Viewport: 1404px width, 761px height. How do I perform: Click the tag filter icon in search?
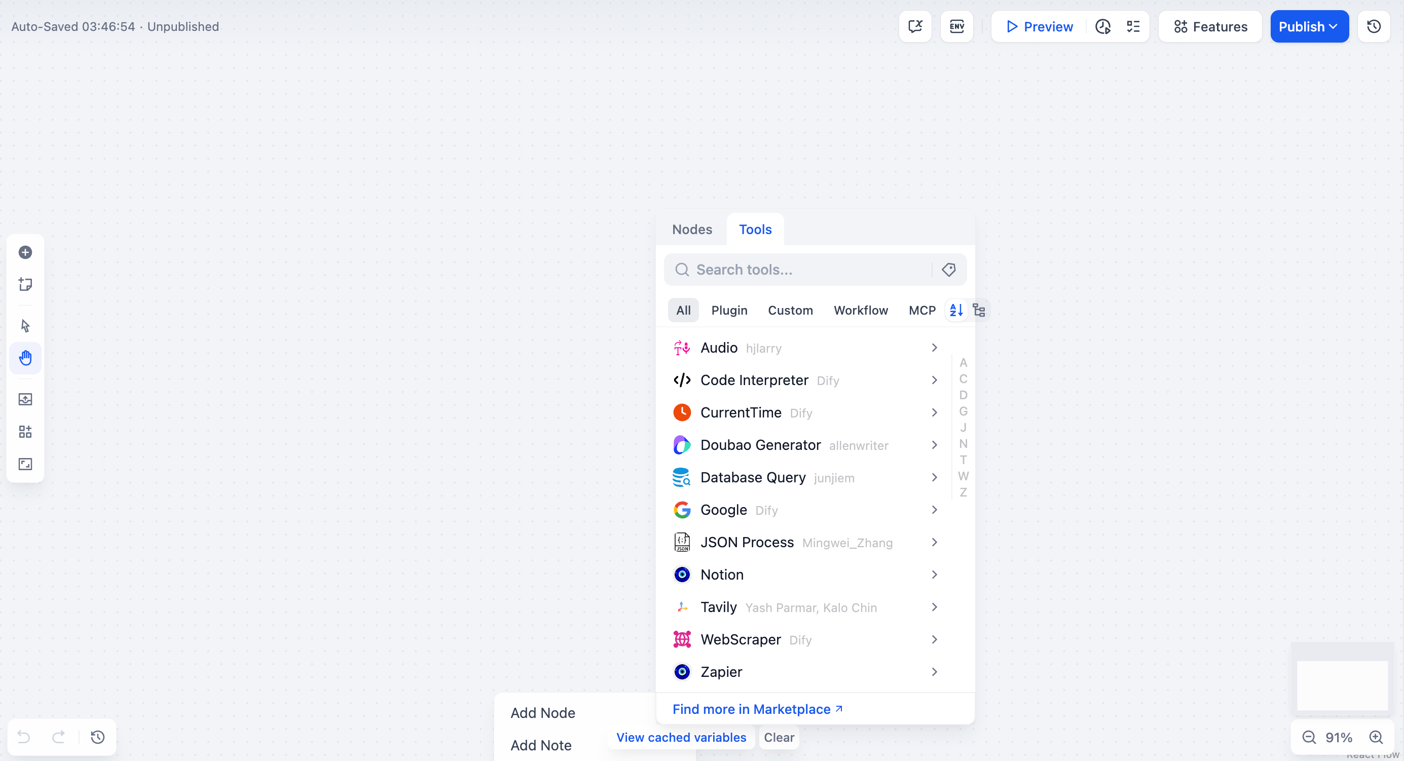pyautogui.click(x=948, y=269)
